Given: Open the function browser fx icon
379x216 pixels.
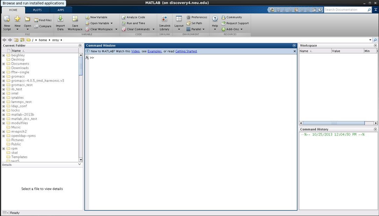Looking at the screenshot, I should click(x=87, y=58).
